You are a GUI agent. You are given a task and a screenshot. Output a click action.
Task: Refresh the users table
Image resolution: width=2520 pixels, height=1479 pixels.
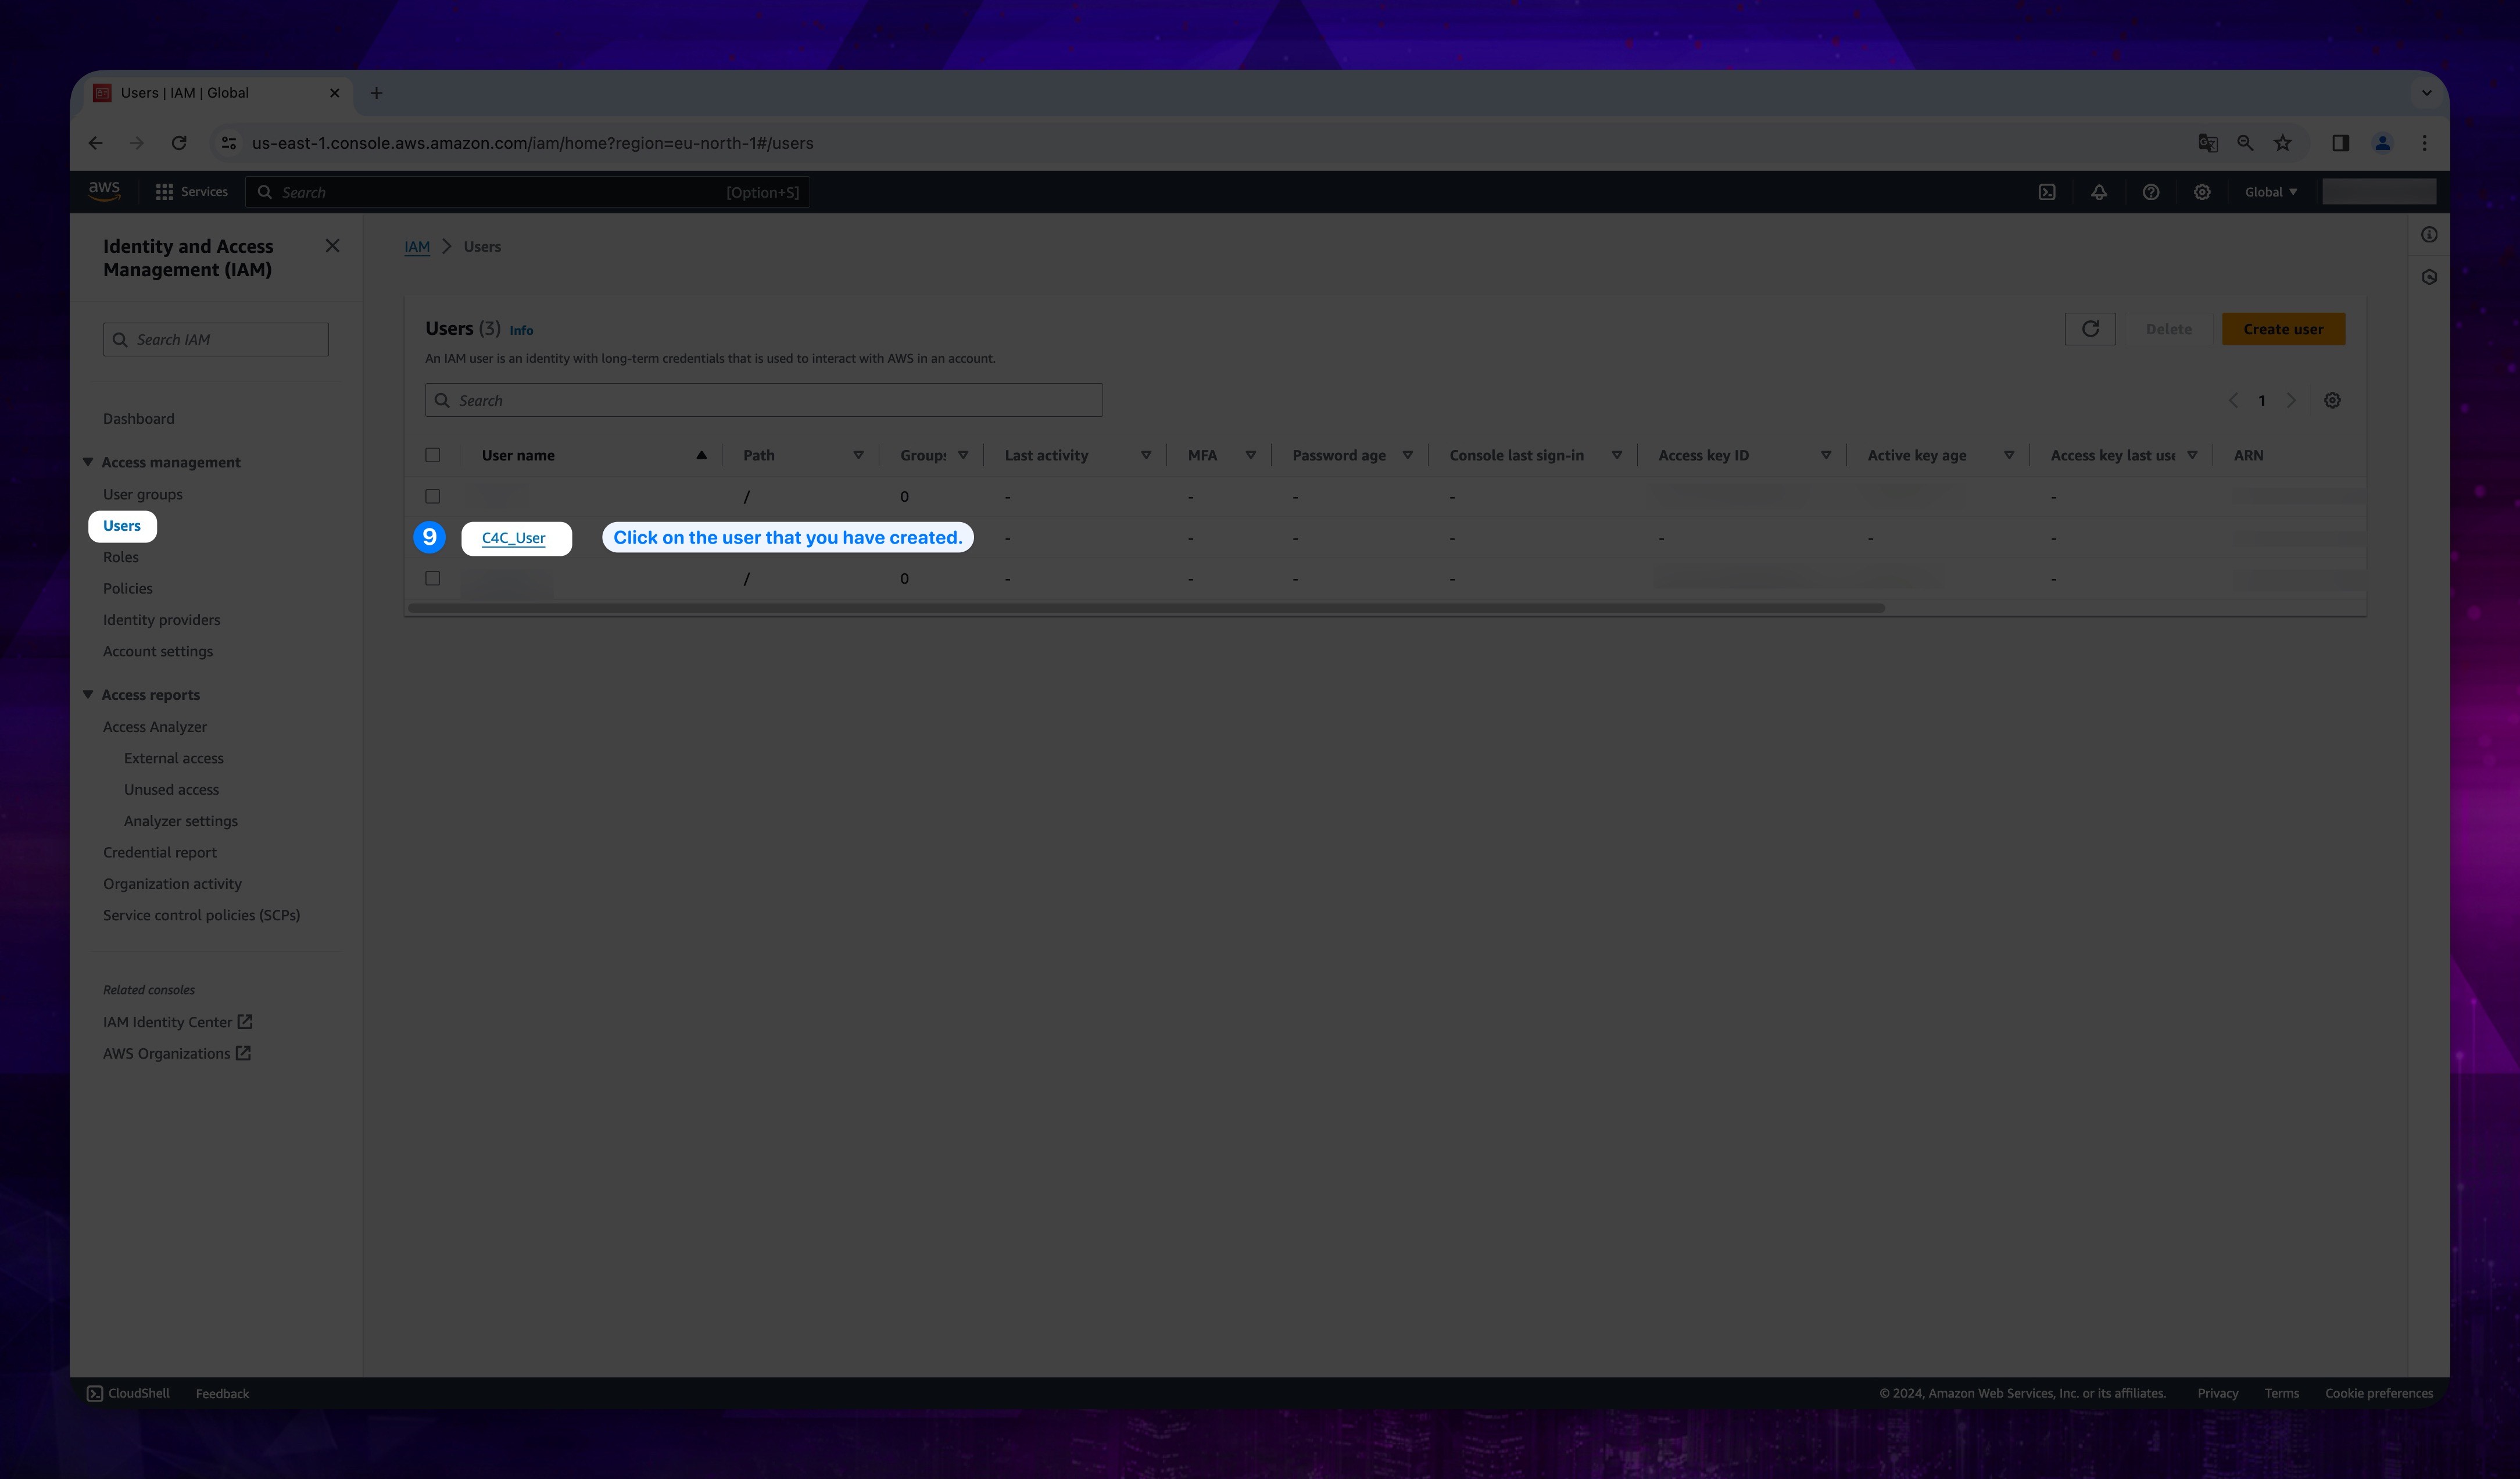tap(2090, 329)
